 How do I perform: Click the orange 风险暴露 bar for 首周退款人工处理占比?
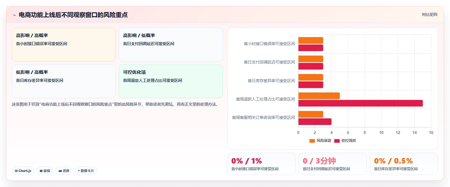point(319,96)
